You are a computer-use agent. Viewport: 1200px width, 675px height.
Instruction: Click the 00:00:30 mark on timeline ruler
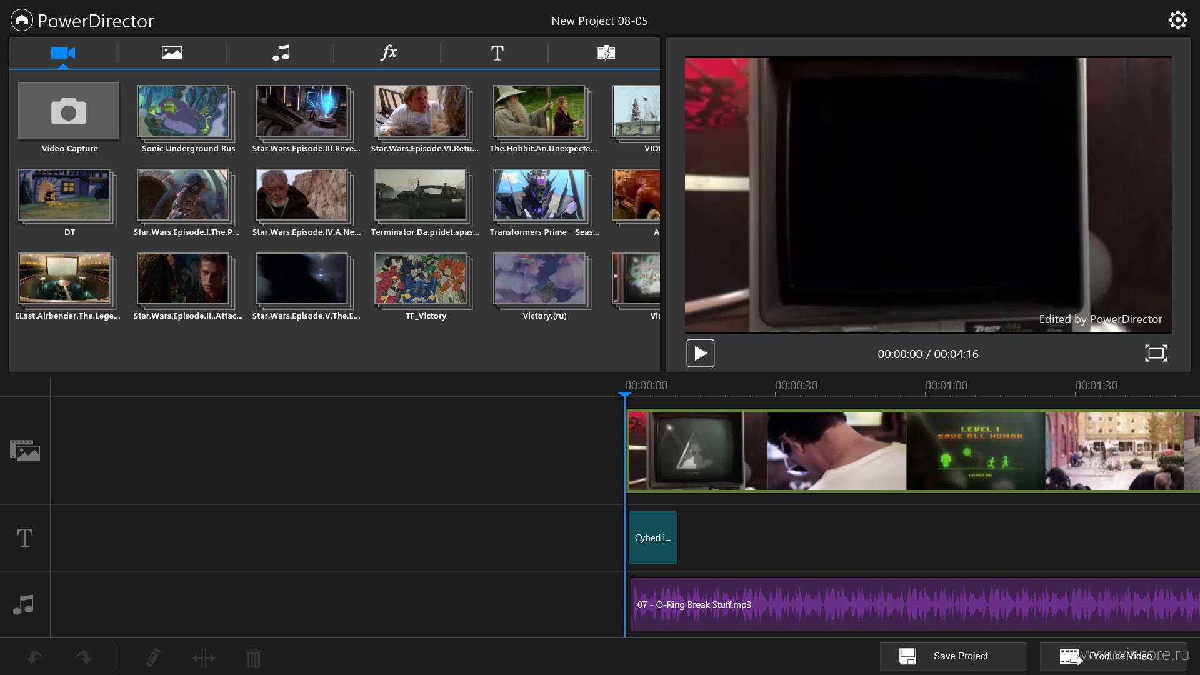coord(796,386)
